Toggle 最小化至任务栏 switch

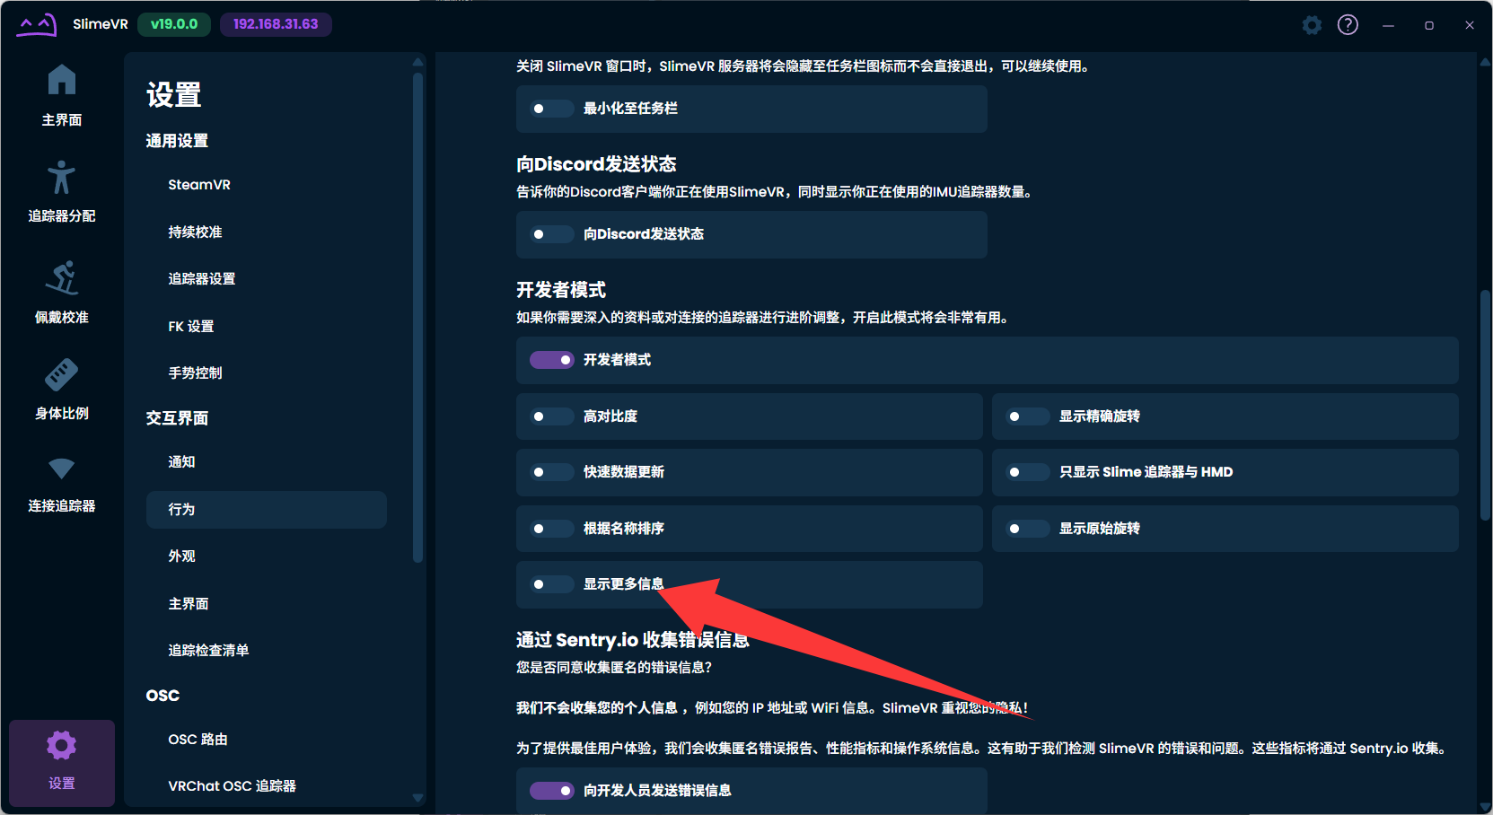click(551, 109)
